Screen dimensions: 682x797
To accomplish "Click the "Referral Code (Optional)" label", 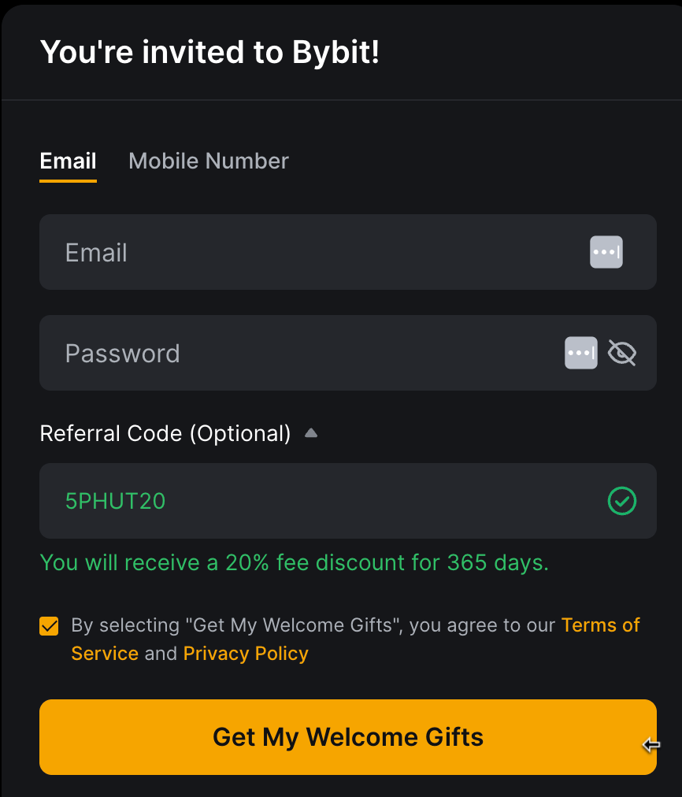I will point(165,433).
